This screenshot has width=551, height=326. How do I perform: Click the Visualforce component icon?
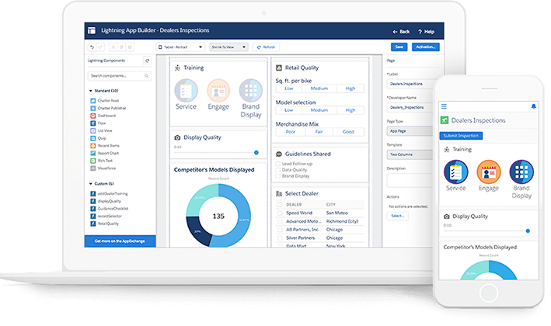93,168
